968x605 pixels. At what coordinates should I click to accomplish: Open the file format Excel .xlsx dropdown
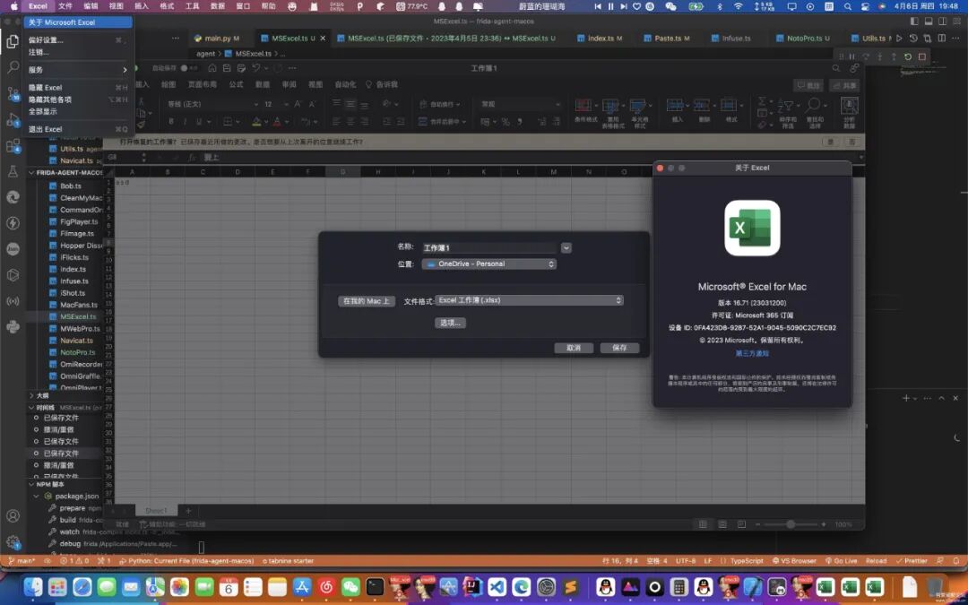coord(529,300)
